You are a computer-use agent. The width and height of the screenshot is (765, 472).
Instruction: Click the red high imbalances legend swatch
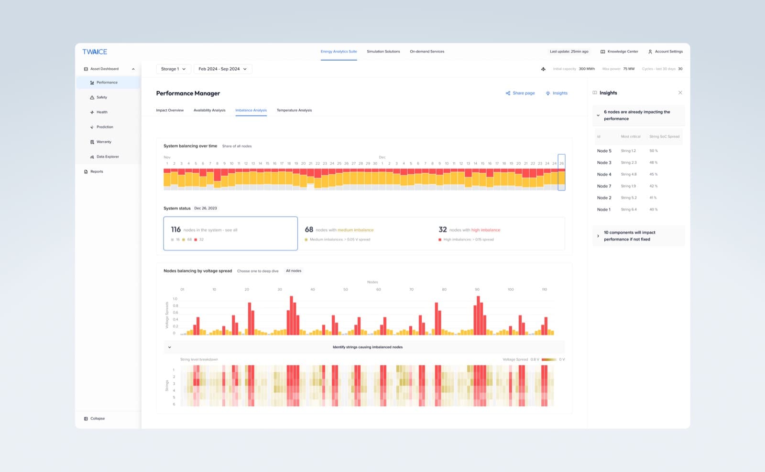click(440, 240)
